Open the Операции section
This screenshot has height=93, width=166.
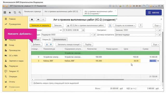pyautogui.click(x=13, y=76)
